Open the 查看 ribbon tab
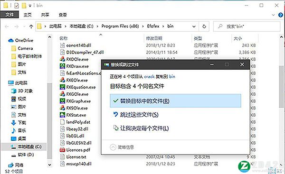Image resolution: width=285 pixels, height=174 pixels. (x=63, y=15)
